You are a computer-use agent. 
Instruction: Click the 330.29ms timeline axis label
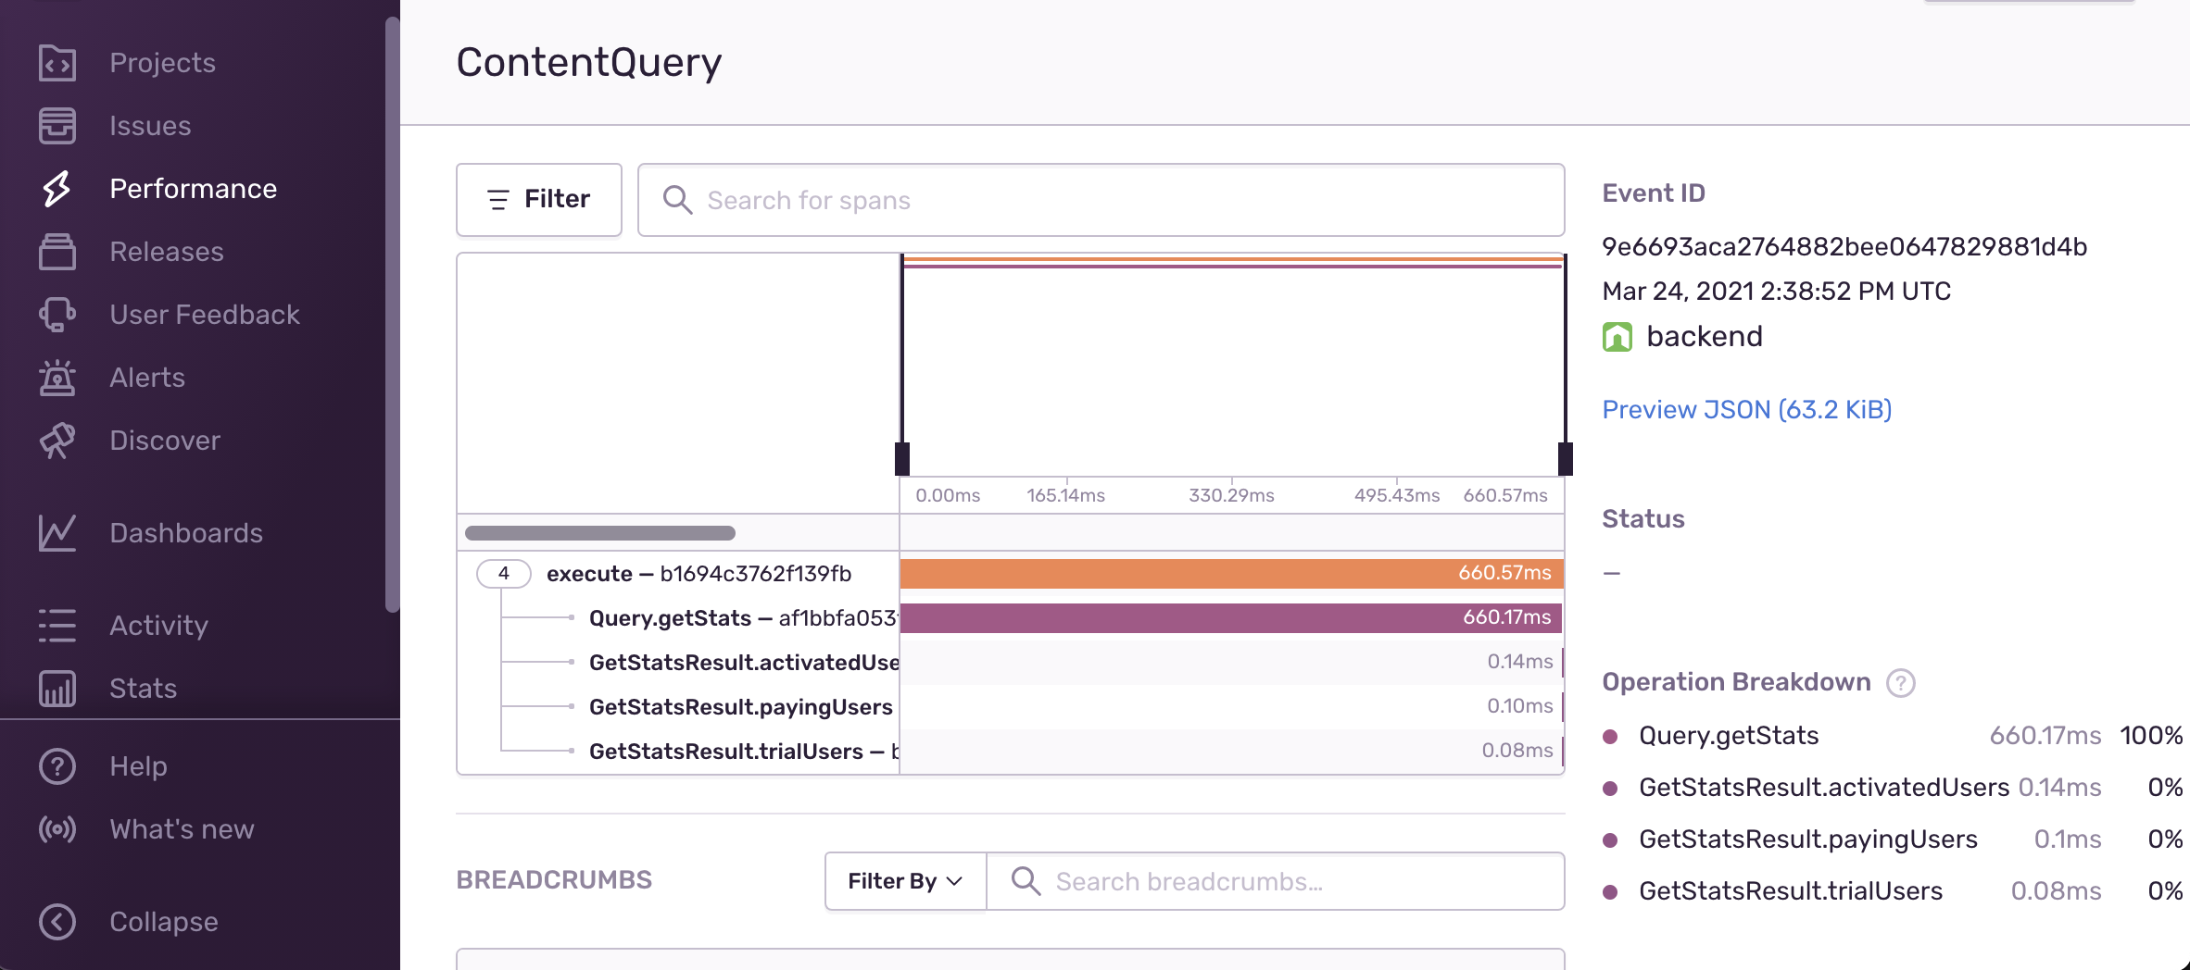[x=1231, y=496]
